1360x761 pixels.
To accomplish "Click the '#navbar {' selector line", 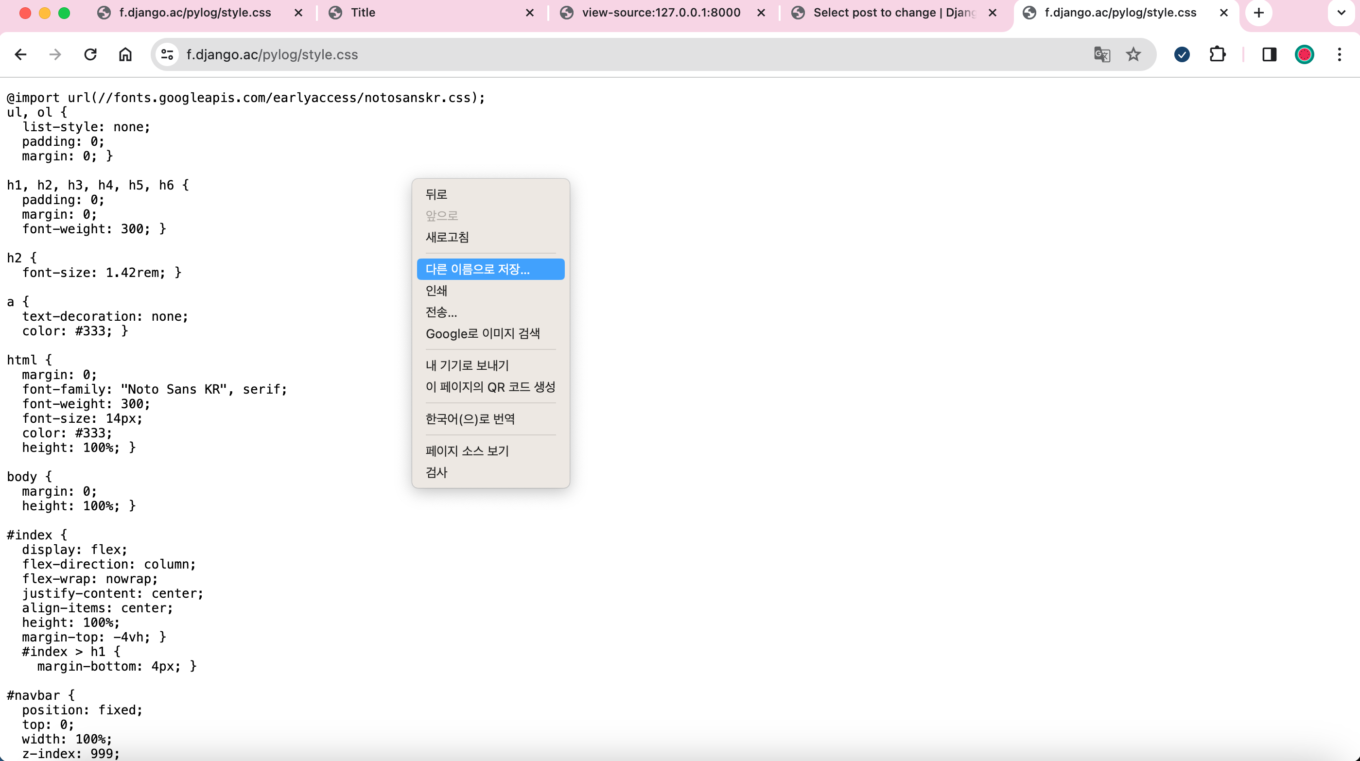I will pos(41,695).
